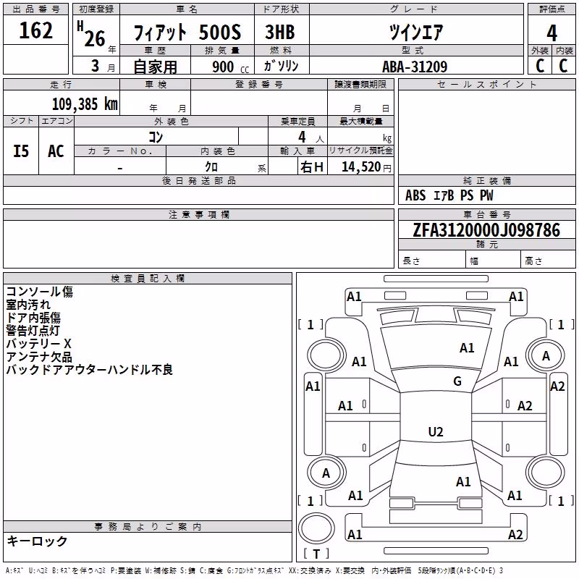Click the 検査員記入欄 header
This screenshot has height=579, width=579.
tap(148, 279)
